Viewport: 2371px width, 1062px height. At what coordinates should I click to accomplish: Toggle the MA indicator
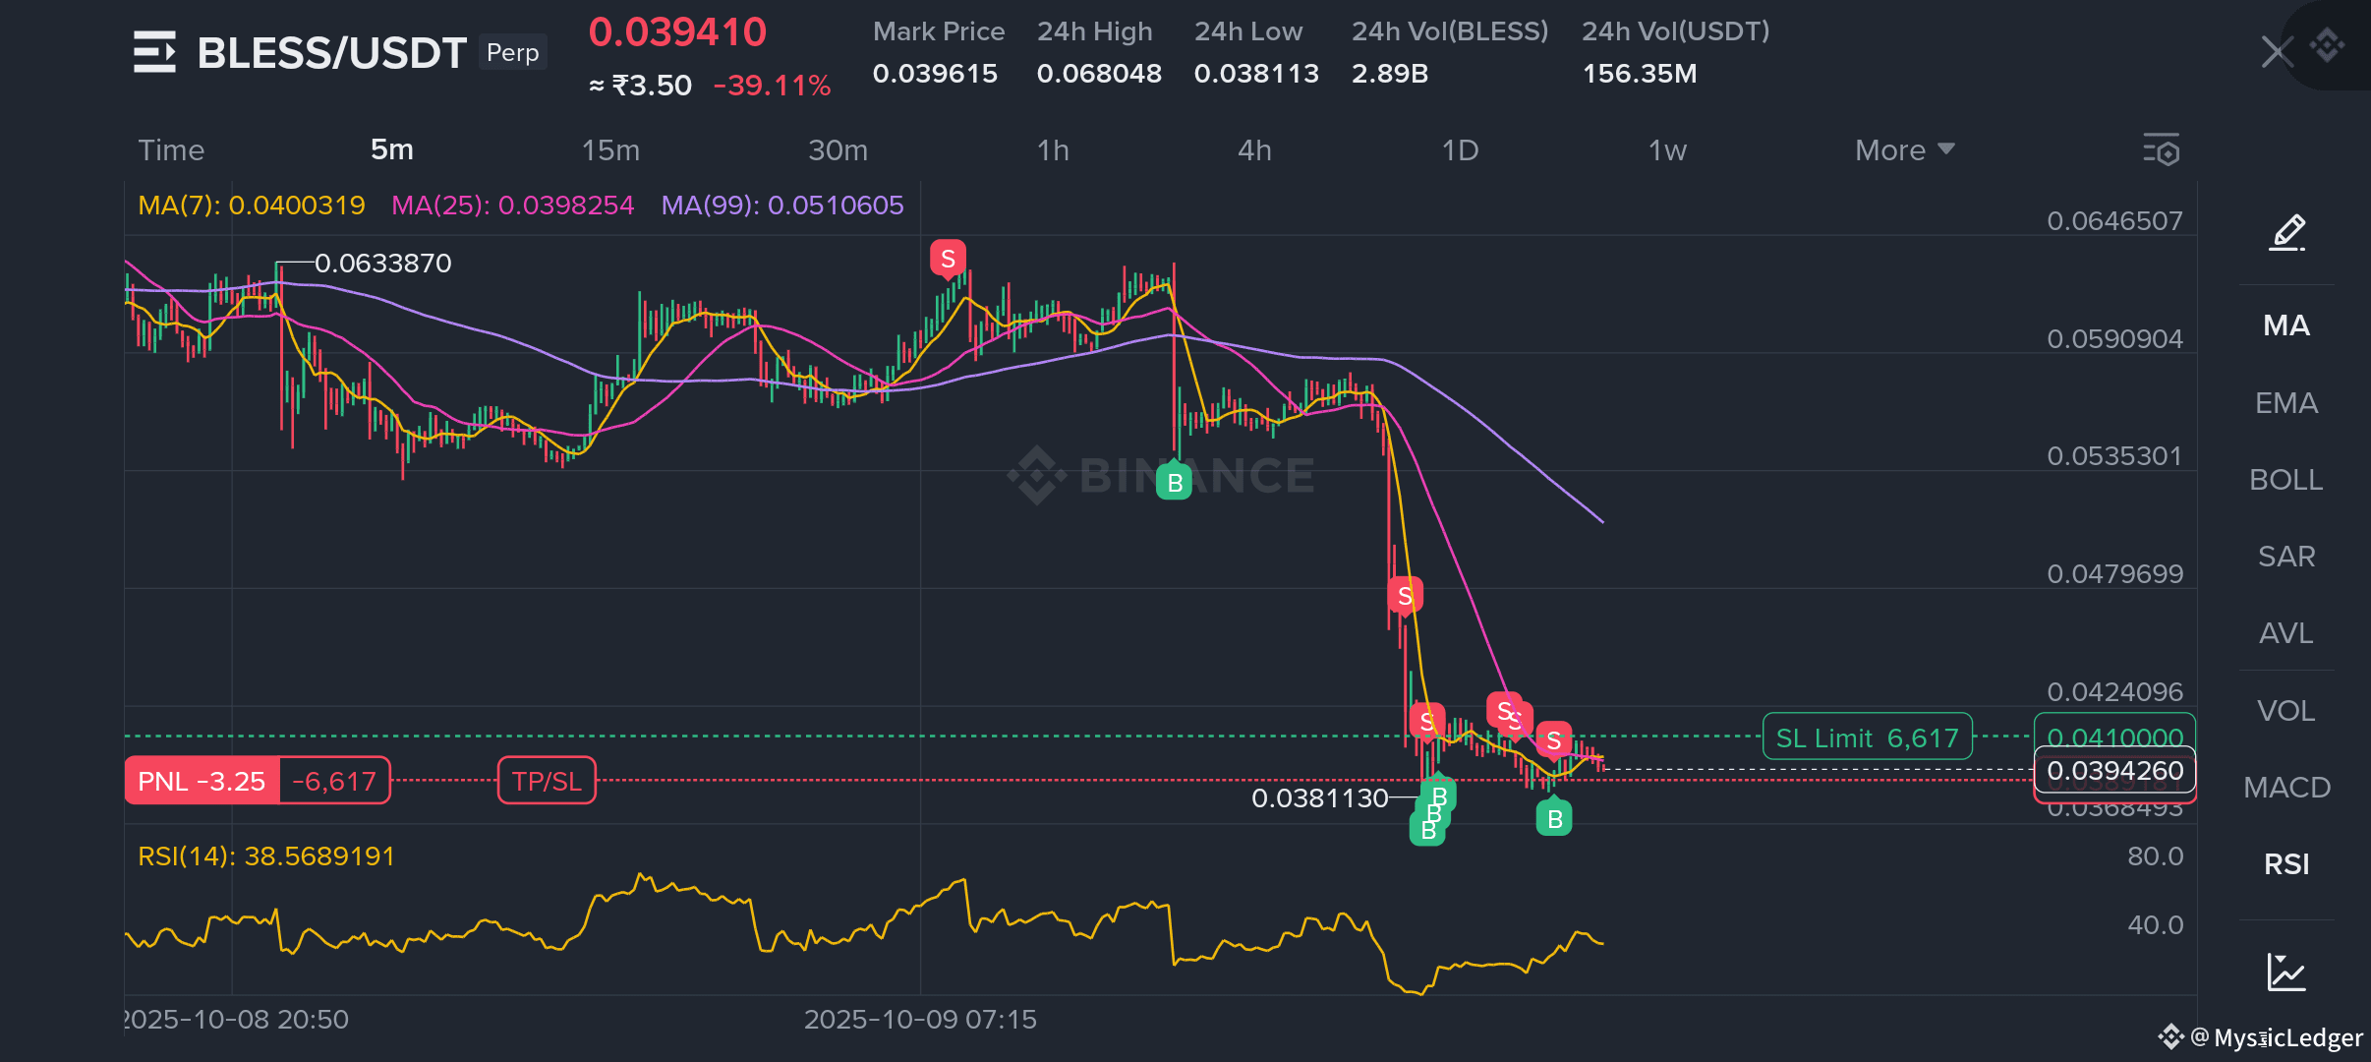pos(2286,325)
